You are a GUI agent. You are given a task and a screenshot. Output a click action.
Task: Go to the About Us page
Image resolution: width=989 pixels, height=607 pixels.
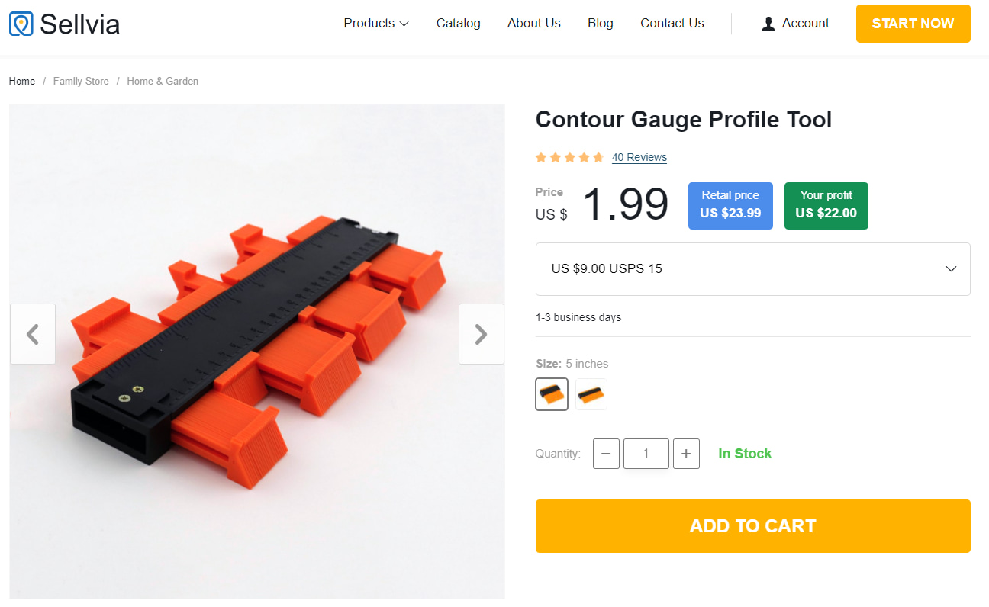534,24
